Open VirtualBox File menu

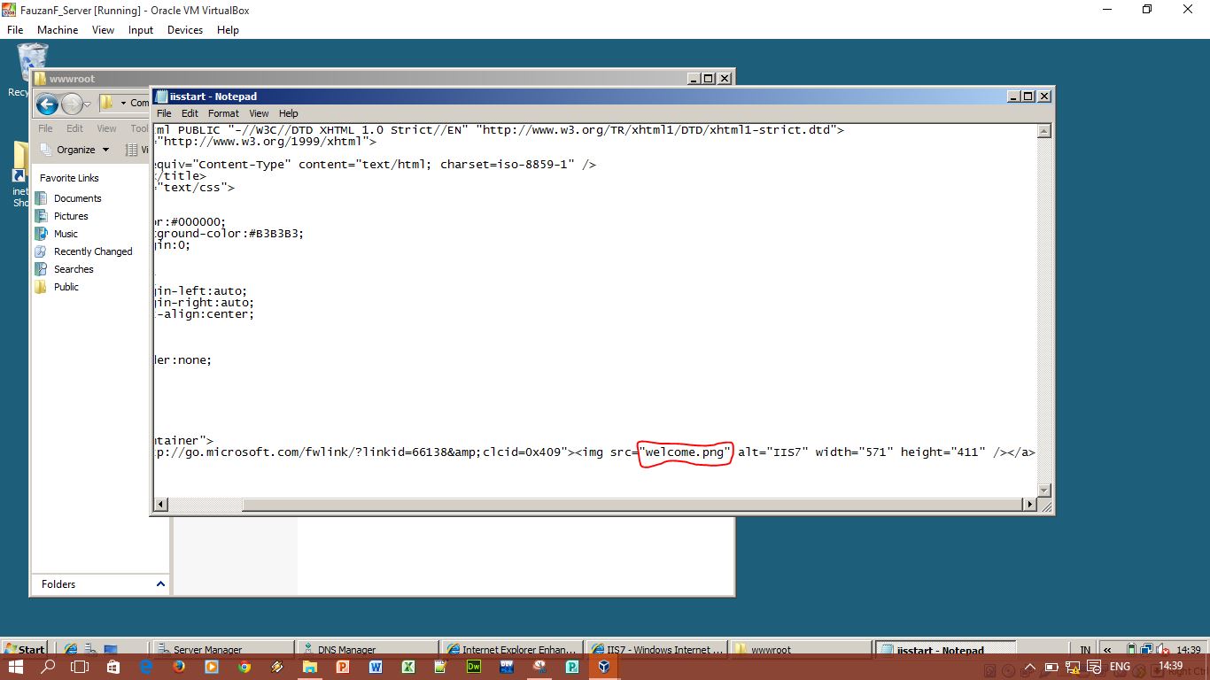[x=15, y=29]
